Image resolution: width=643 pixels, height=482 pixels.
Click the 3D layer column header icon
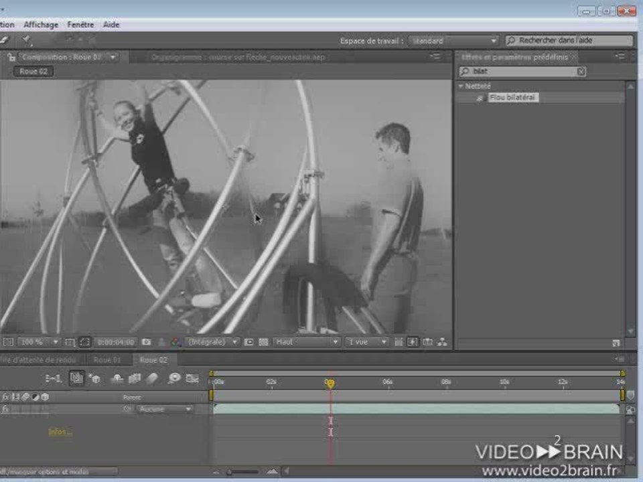click(x=45, y=397)
